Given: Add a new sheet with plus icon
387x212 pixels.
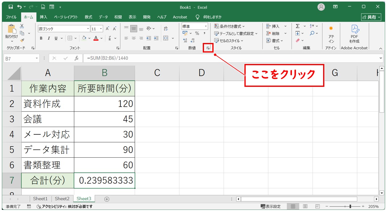Looking at the screenshot, I should coord(107,199).
